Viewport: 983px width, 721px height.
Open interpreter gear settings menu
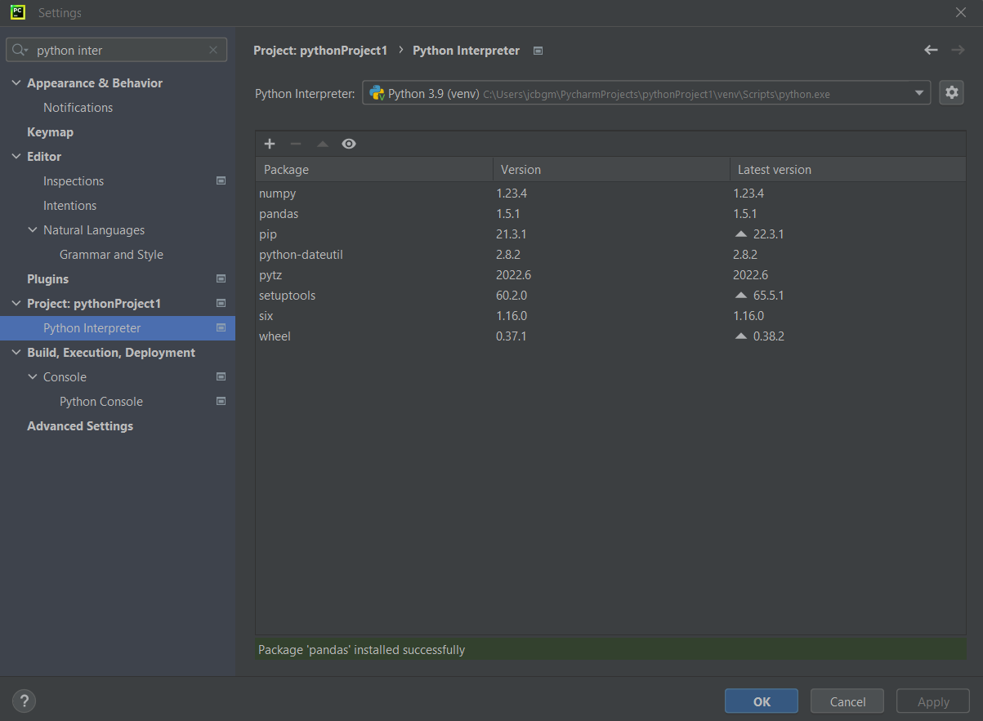pyautogui.click(x=951, y=92)
